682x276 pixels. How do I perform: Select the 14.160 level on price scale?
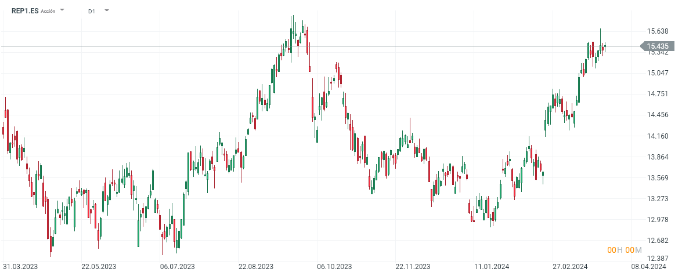pyautogui.click(x=658, y=136)
